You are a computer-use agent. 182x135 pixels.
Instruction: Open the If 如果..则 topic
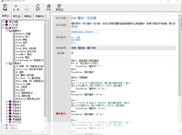coord(30,66)
